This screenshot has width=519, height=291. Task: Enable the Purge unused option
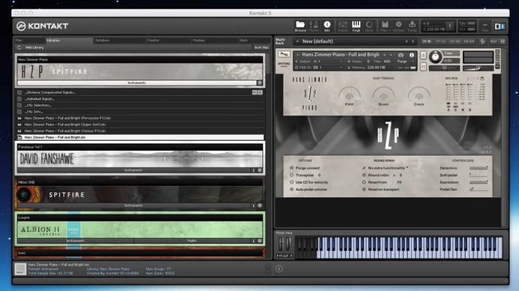pyautogui.click(x=292, y=168)
